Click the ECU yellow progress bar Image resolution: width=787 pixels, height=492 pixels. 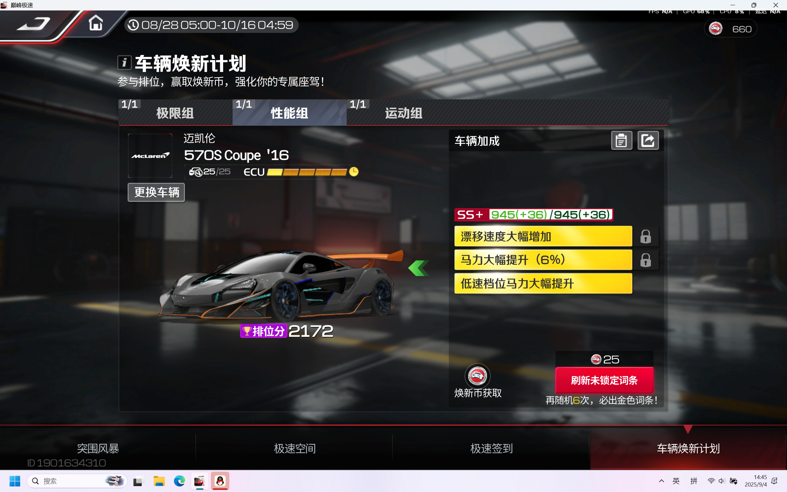click(307, 172)
